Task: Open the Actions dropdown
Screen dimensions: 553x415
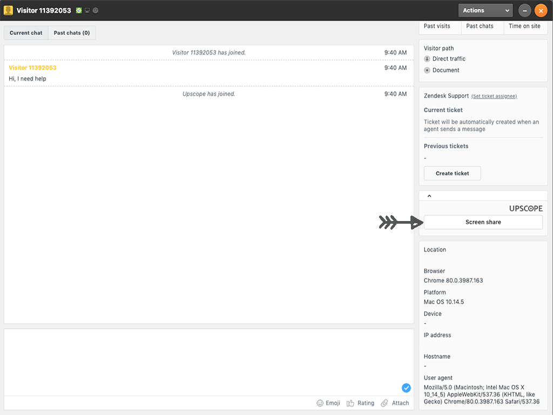Action: pos(485,10)
